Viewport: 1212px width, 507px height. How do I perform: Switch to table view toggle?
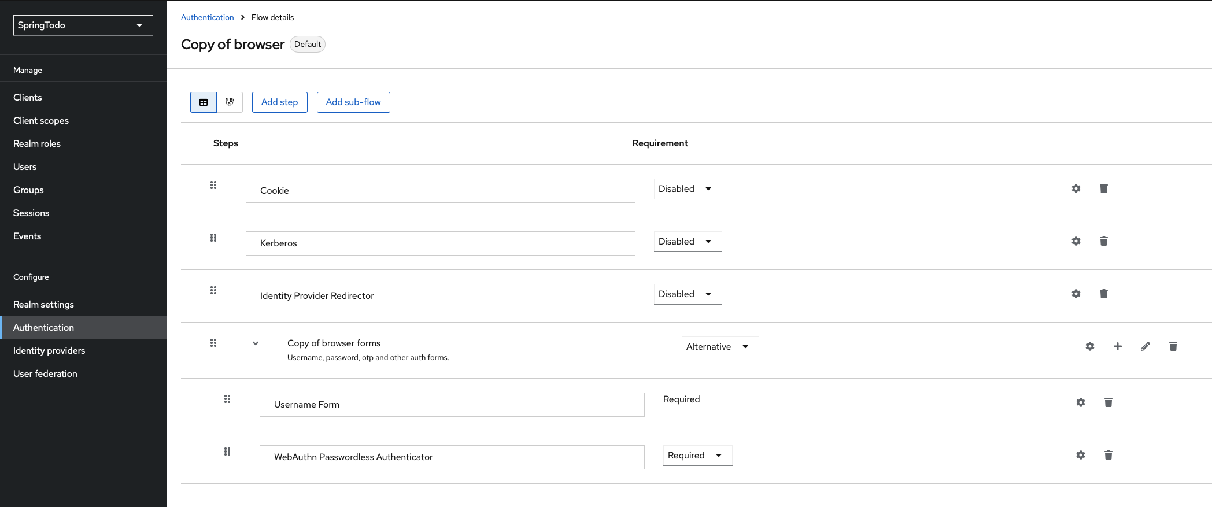pos(204,102)
